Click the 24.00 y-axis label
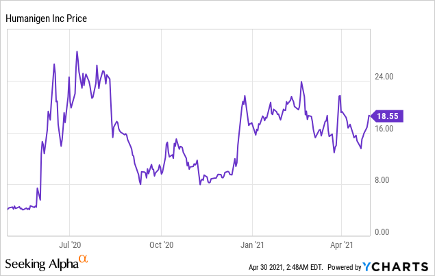The width and height of the screenshot is (435, 276). click(388, 77)
